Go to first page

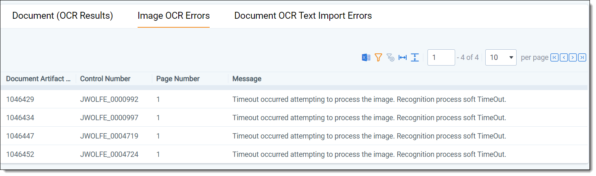[554, 58]
